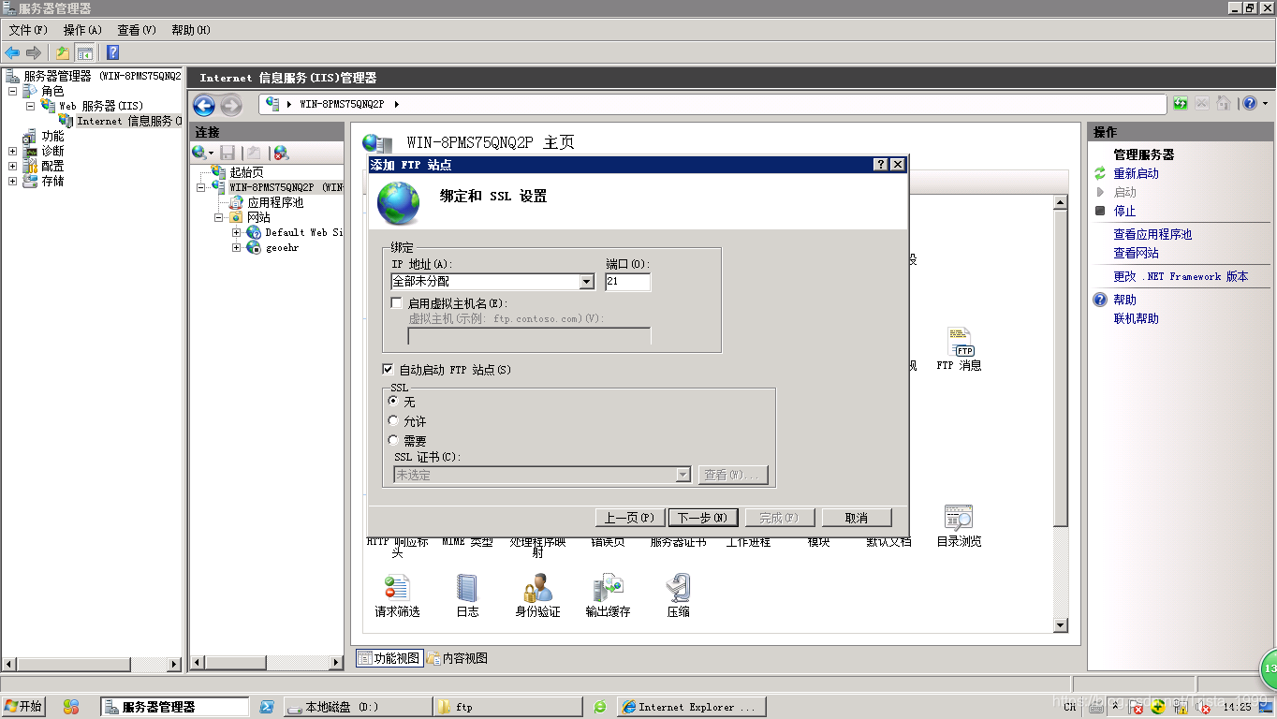Click 查看应用程序池 link
This screenshot has width=1277, height=719.
point(1152,234)
